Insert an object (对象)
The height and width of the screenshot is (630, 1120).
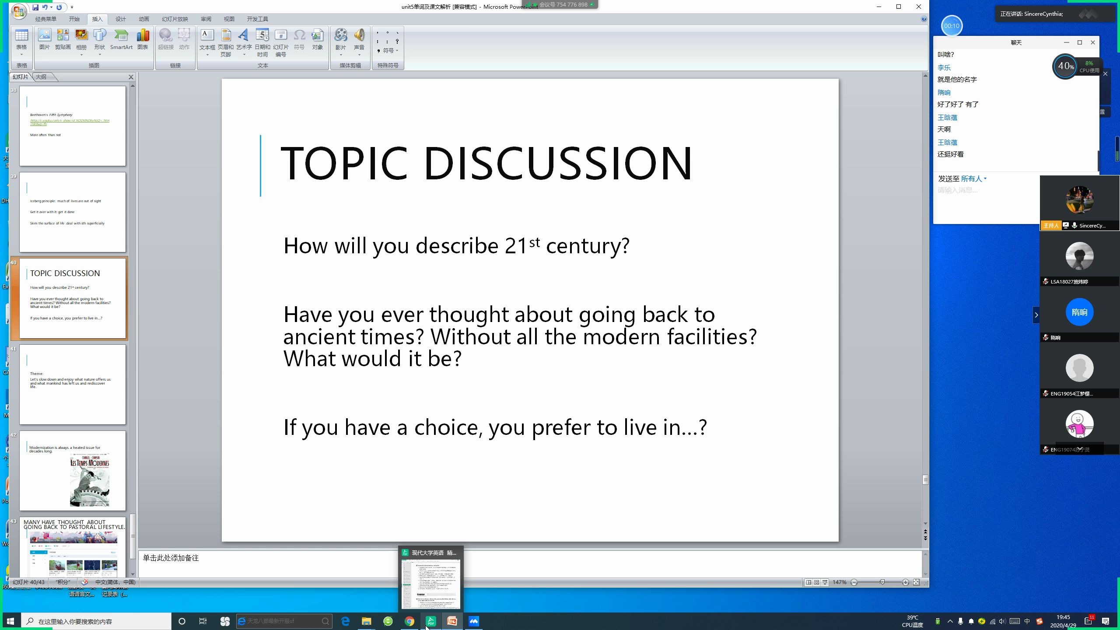(x=318, y=39)
